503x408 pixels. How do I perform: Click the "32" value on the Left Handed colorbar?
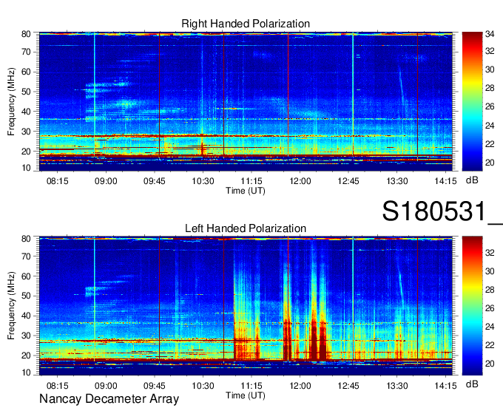[x=490, y=253]
